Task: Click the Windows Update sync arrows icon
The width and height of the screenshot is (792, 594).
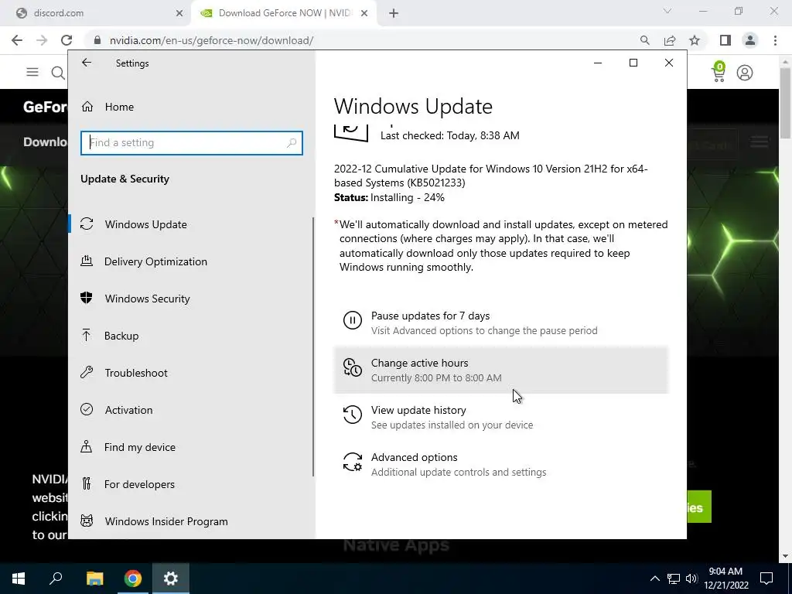Action: coord(87,224)
